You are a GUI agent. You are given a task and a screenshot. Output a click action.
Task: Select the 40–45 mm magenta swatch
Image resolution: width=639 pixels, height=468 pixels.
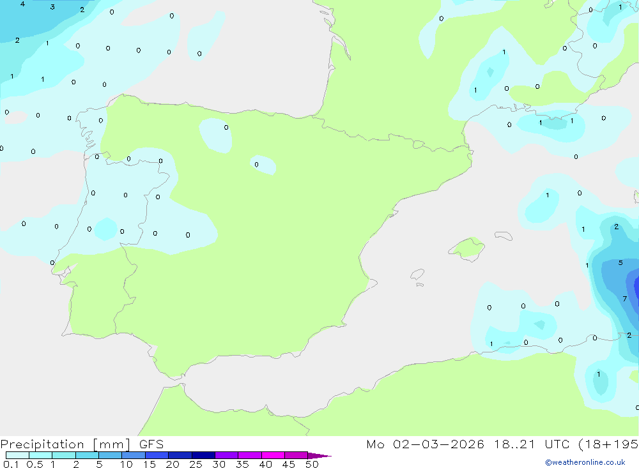pos(273,455)
